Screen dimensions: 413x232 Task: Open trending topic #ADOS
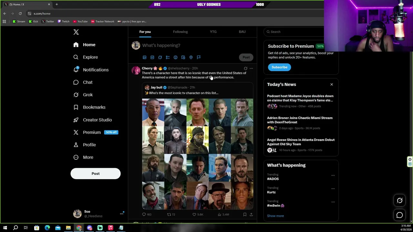pos(273,179)
